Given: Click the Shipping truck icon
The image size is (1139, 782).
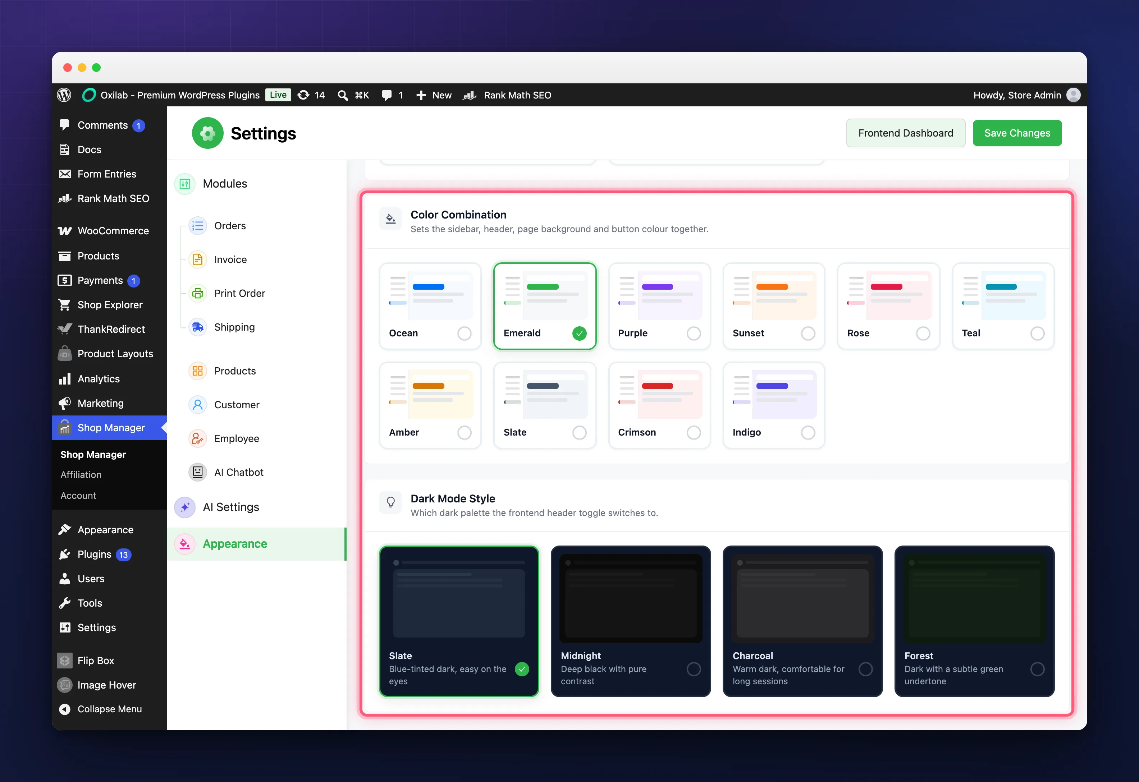Looking at the screenshot, I should point(197,327).
